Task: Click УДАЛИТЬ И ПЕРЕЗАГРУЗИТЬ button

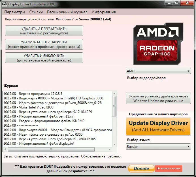Action: (44, 31)
